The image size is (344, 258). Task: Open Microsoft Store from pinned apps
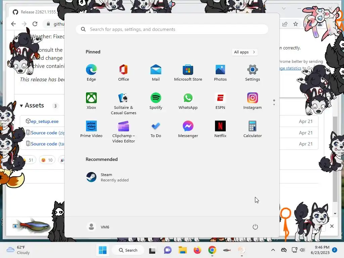(x=188, y=73)
